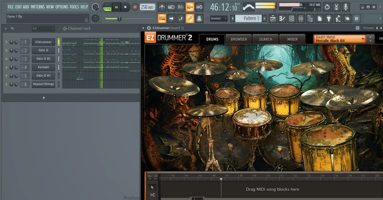The height and width of the screenshot is (200, 383).
Task: Open the Presets dropdown in plugin header
Action: point(368,28)
